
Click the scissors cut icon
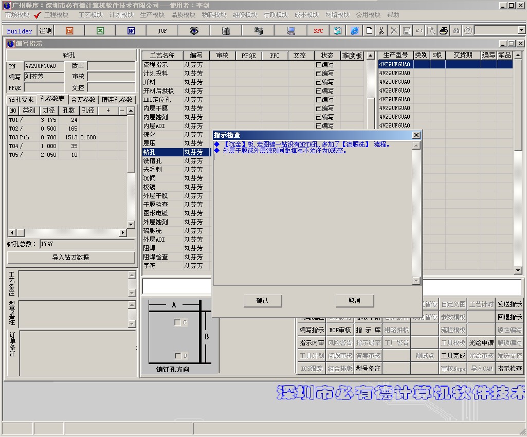click(381, 31)
